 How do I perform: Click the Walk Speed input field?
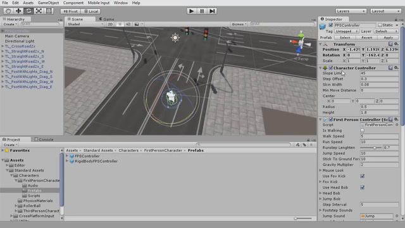[x=379, y=136]
